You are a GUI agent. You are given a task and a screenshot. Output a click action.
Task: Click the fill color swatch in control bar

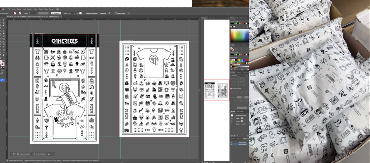pyautogui.click(x=15, y=13)
